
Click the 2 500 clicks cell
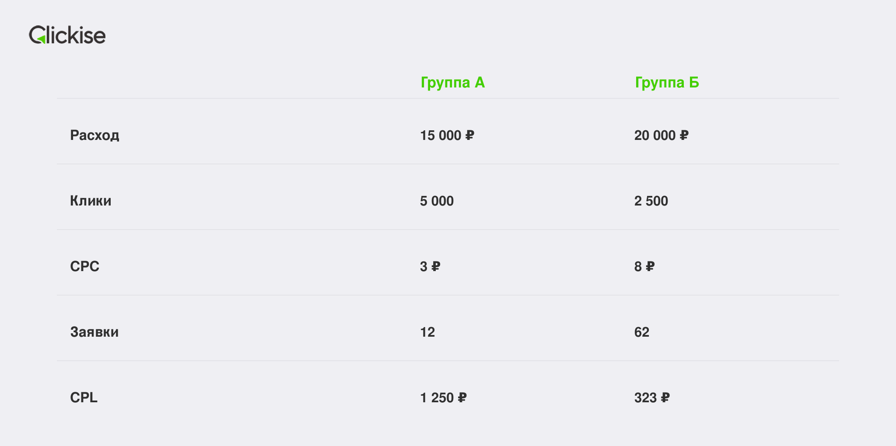coord(651,201)
